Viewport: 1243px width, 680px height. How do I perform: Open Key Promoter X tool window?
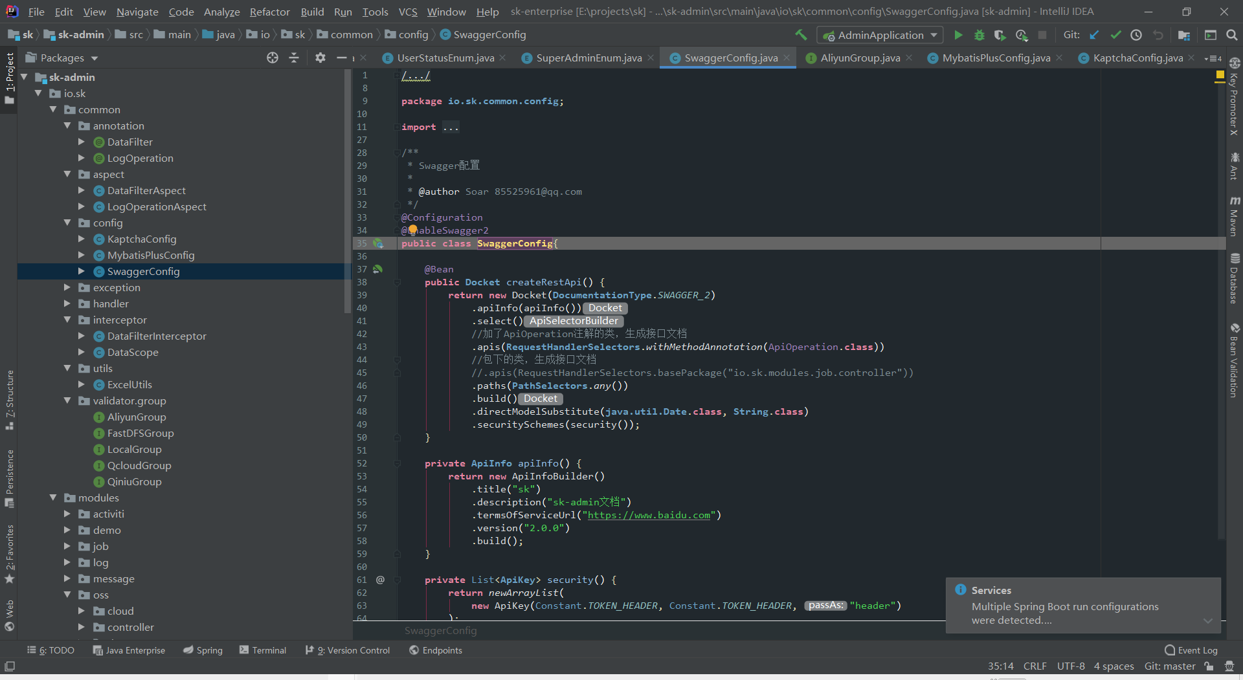click(1235, 96)
